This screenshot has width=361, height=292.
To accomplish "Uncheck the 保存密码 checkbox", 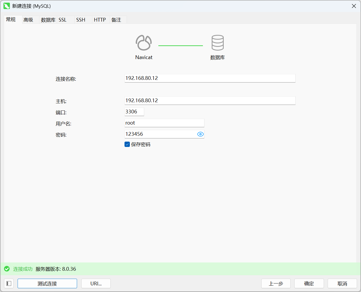I will click(x=127, y=144).
